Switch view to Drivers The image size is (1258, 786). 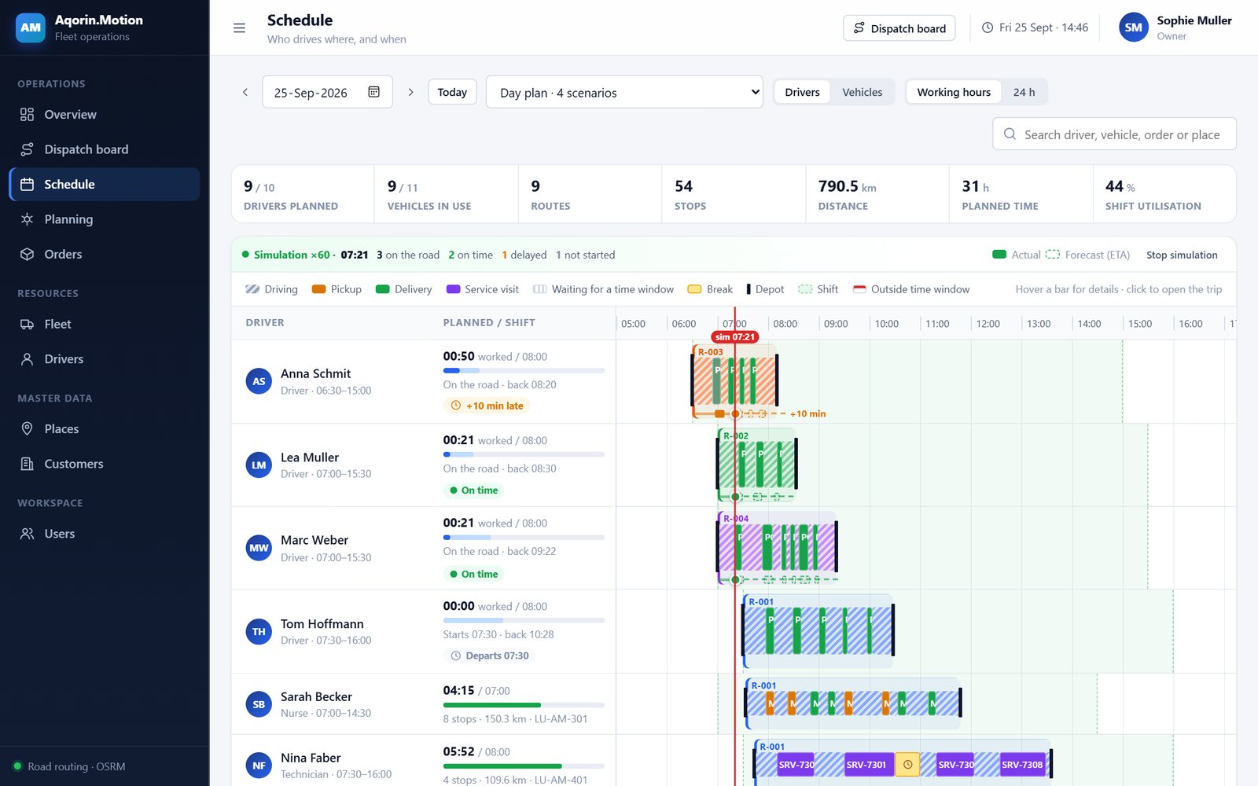click(x=802, y=92)
